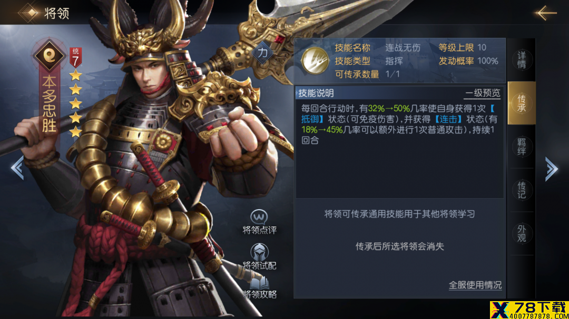Image resolution: width=569 pixels, height=319 pixels.
Task: Switch to the 外观 tab
Action: [522, 233]
